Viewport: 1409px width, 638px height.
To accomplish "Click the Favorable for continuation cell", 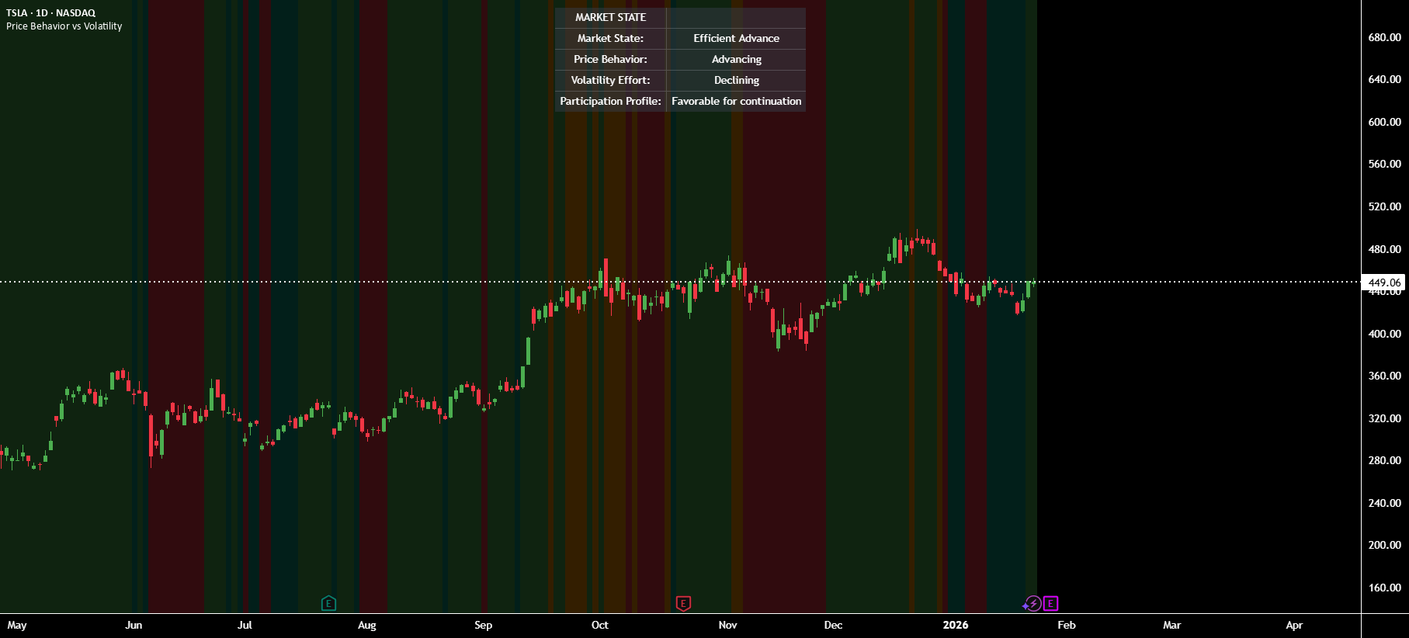I will (736, 101).
